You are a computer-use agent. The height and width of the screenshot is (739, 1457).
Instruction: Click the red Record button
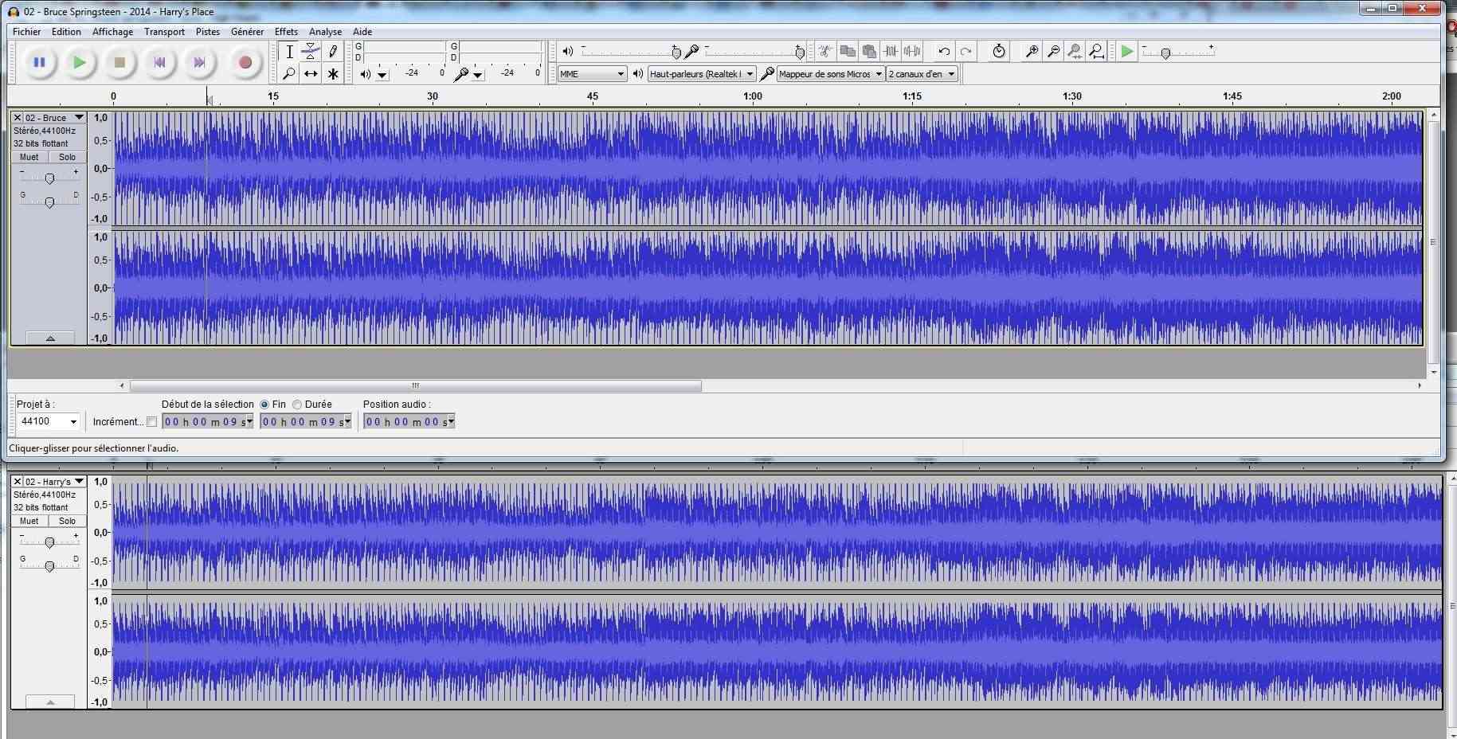tap(245, 62)
